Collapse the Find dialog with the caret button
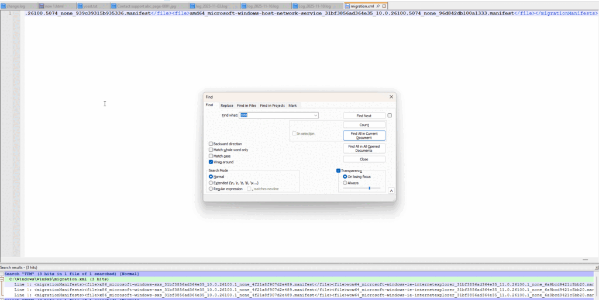This screenshot has width=599, height=300. [391, 190]
